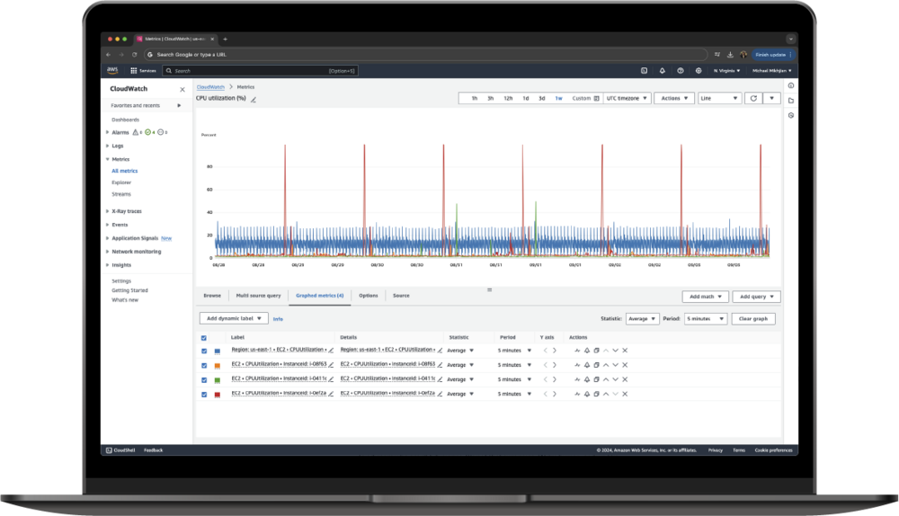899x516 pixels.
Task: Edit label of the i-08f63 metric
Action: coord(331,365)
